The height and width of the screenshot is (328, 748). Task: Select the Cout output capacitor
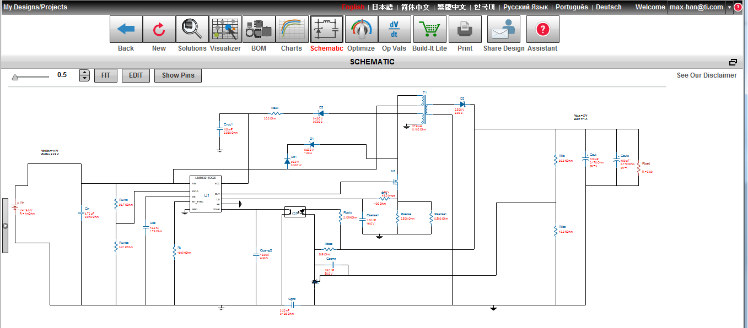[585, 158]
